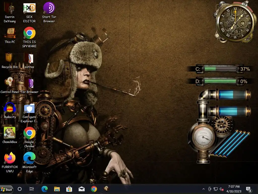
Task: Open Microsoft Edge desktop shortcut
Action: tap(29, 162)
